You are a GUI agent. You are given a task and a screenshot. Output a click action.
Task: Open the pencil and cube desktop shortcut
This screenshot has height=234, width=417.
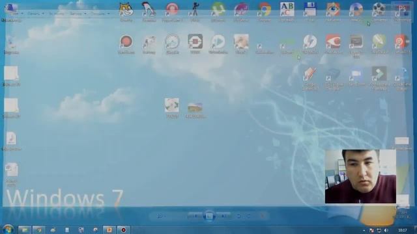tap(310, 73)
